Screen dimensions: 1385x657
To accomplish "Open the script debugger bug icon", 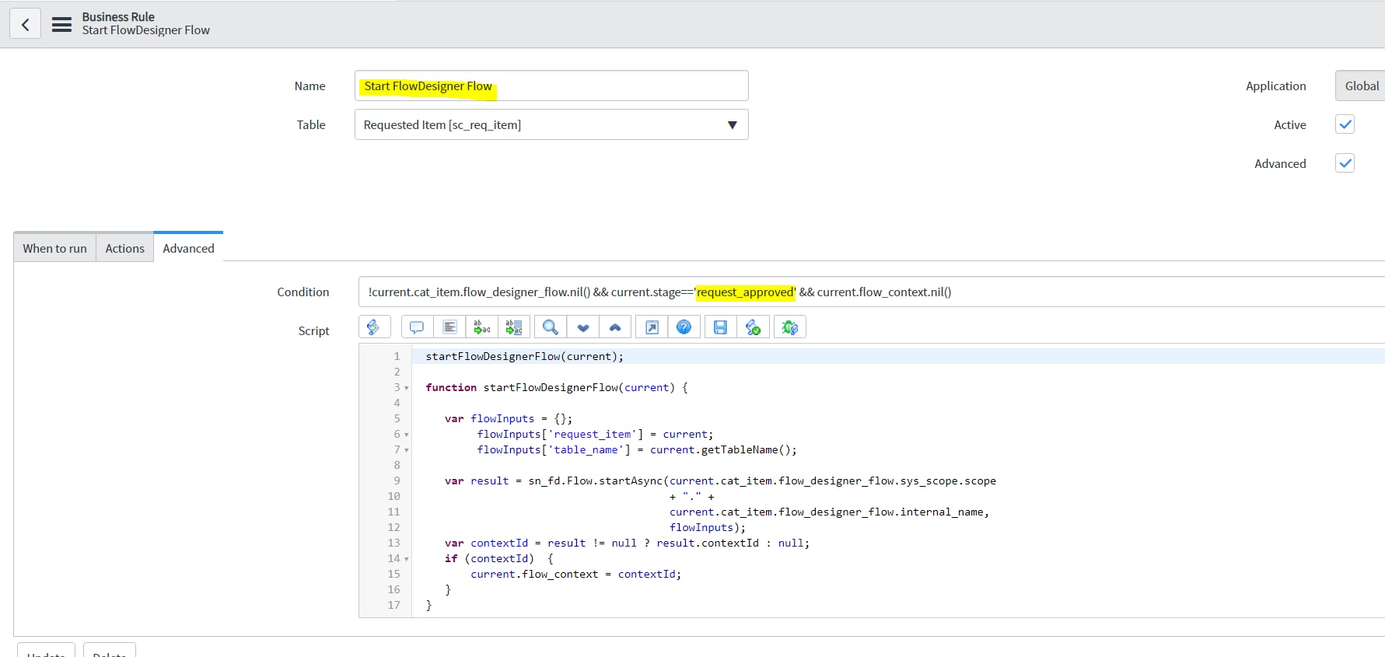I will pos(790,327).
